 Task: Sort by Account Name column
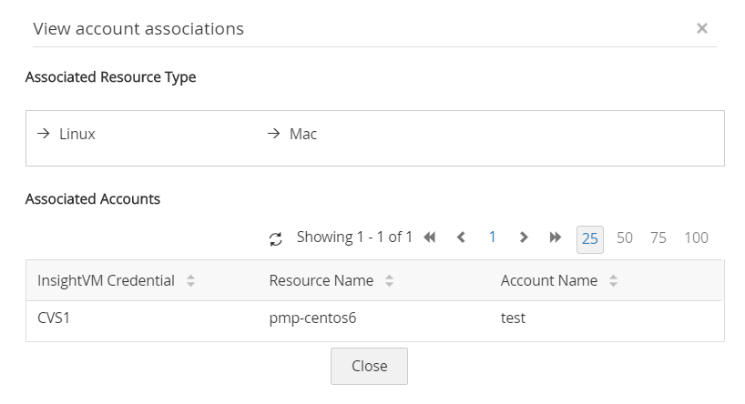click(x=613, y=281)
